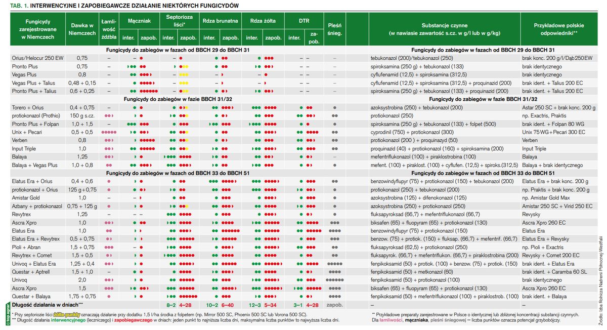Click the 'brak ident. + Folpan 80 WG' equivalent
The height and width of the screenshot is (330, 607).
point(553,124)
